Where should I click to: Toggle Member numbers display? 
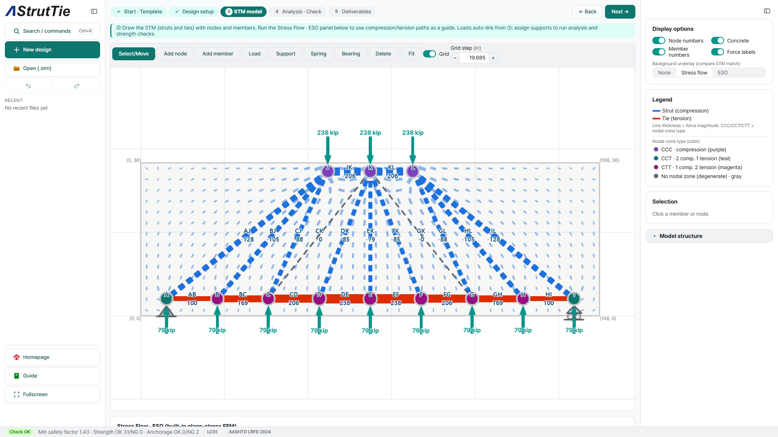659,52
